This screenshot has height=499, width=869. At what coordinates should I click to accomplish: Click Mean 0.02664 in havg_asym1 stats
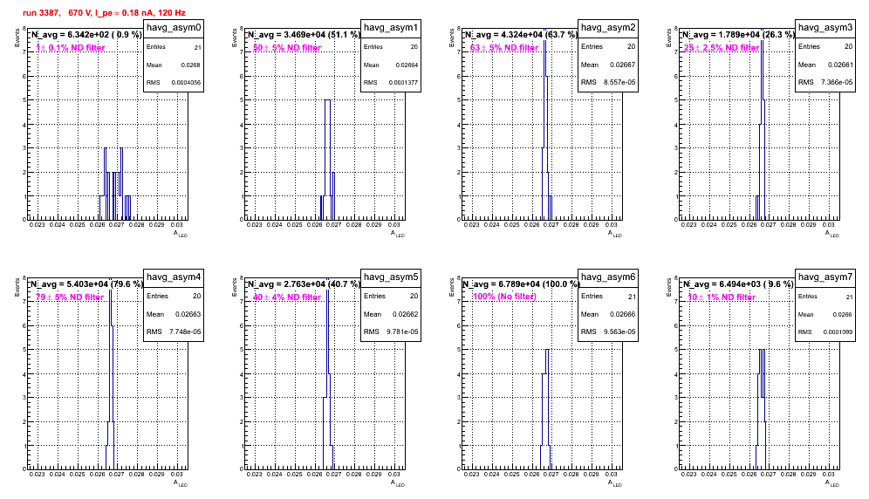[x=391, y=65]
